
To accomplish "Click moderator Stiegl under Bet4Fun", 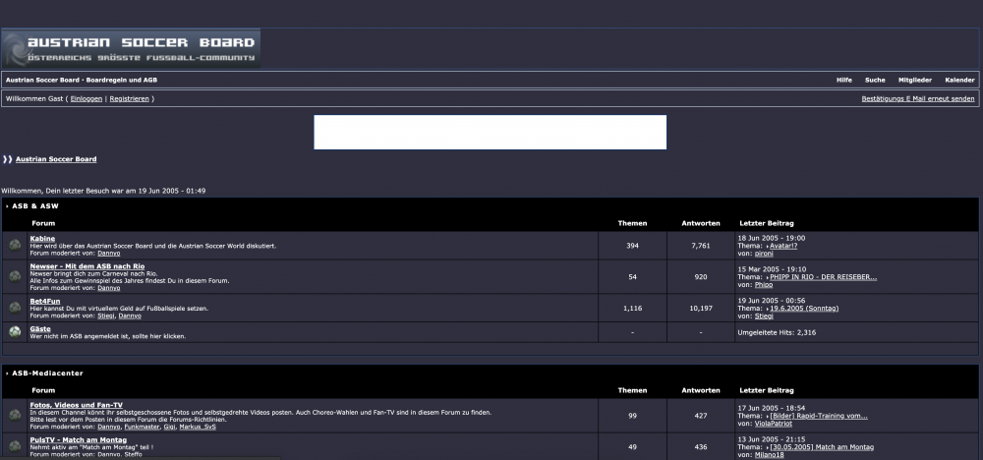I will [106, 316].
